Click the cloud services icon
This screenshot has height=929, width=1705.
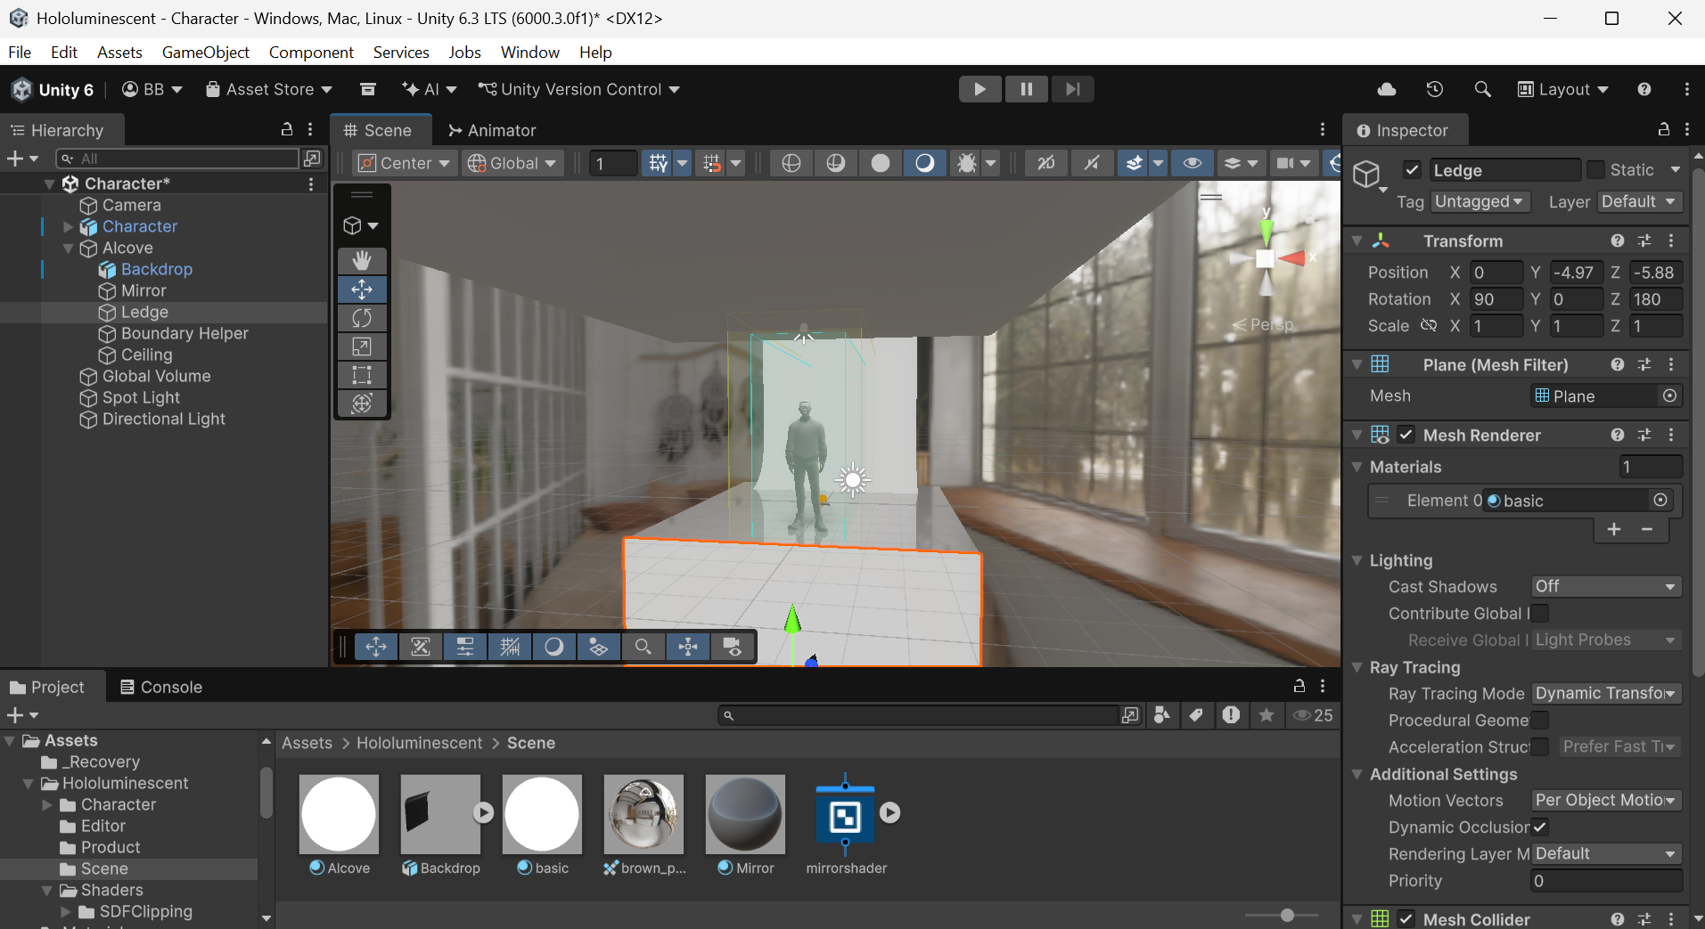[x=1387, y=89]
